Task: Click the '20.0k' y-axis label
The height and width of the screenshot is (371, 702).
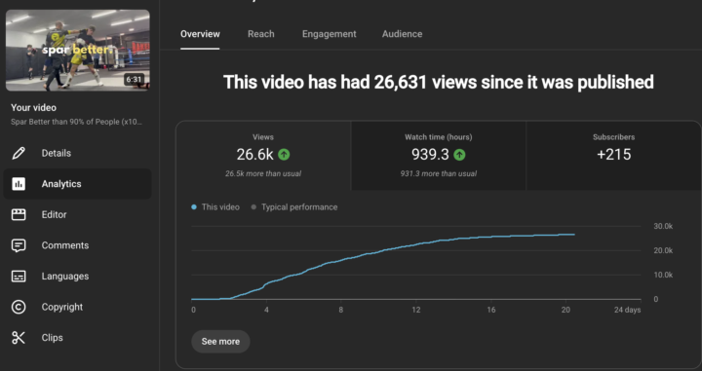Action: point(663,251)
